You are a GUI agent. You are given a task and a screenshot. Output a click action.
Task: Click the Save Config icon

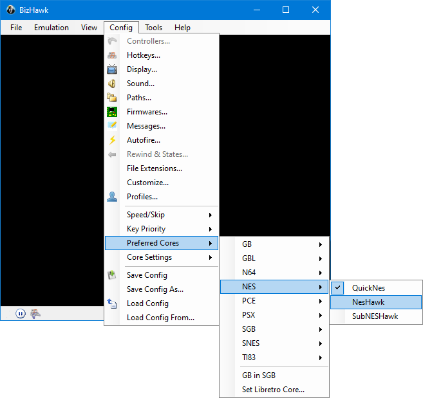112,275
